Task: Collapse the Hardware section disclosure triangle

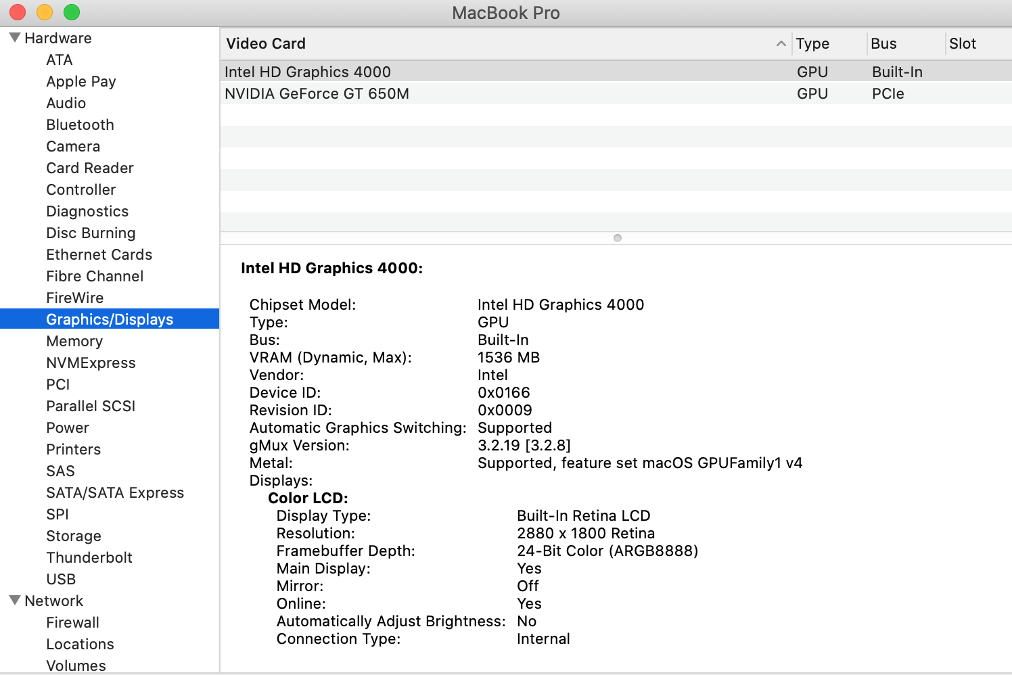Action: [x=15, y=37]
